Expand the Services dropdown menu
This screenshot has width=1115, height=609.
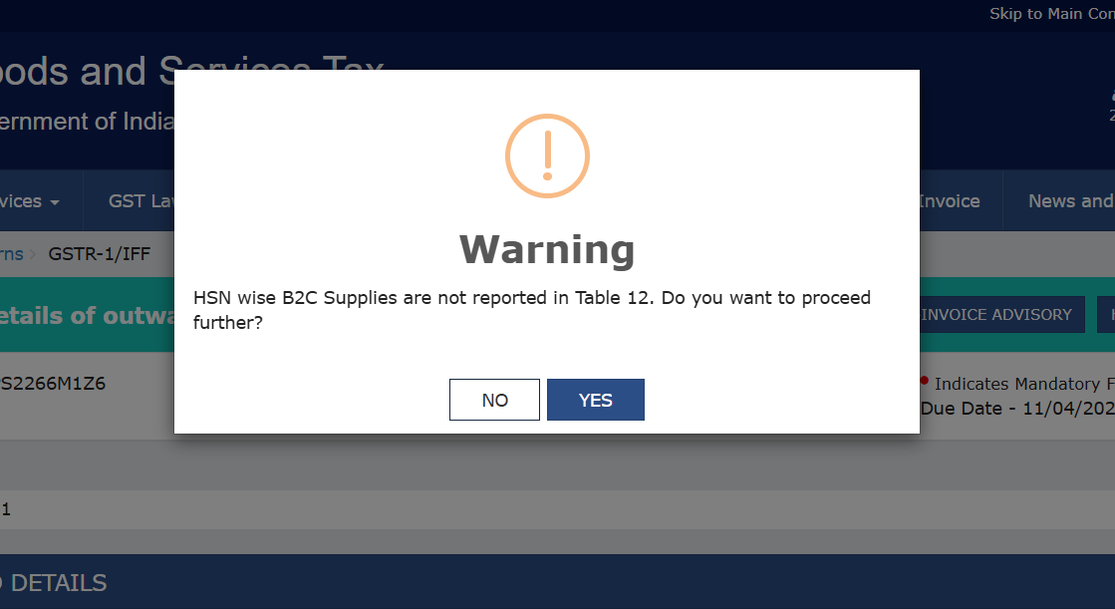point(30,201)
